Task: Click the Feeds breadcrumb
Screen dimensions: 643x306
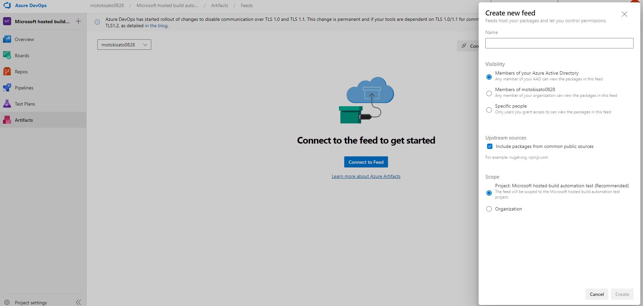Action: pyautogui.click(x=247, y=5)
